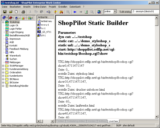Expand the IBONews folder
The width and height of the screenshot is (160, 128).
tap(3, 79)
